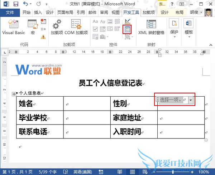This screenshot has height=175, width=215.
Task: Switch to Web Layout view
Action: [x=145, y=172]
